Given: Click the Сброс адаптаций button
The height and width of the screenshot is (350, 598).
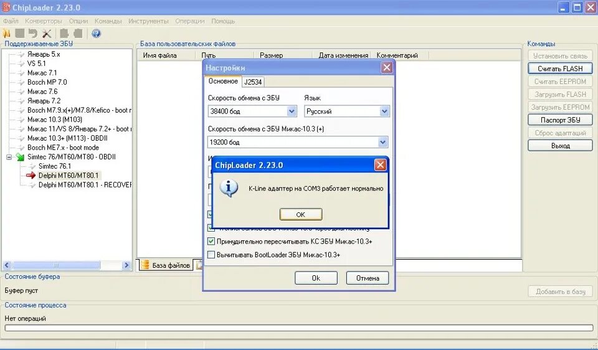Looking at the screenshot, I should tap(560, 133).
